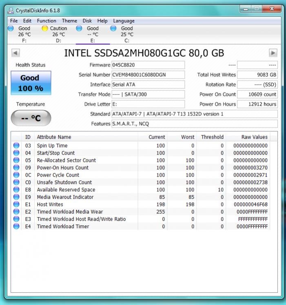The height and width of the screenshot is (305, 286).
Task: Select the yellow Caution disk D: icon
Action: tap(45, 28)
